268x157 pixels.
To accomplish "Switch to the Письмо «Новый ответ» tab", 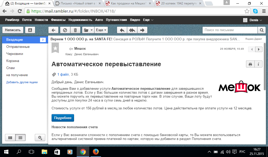I will click(78, 3).
